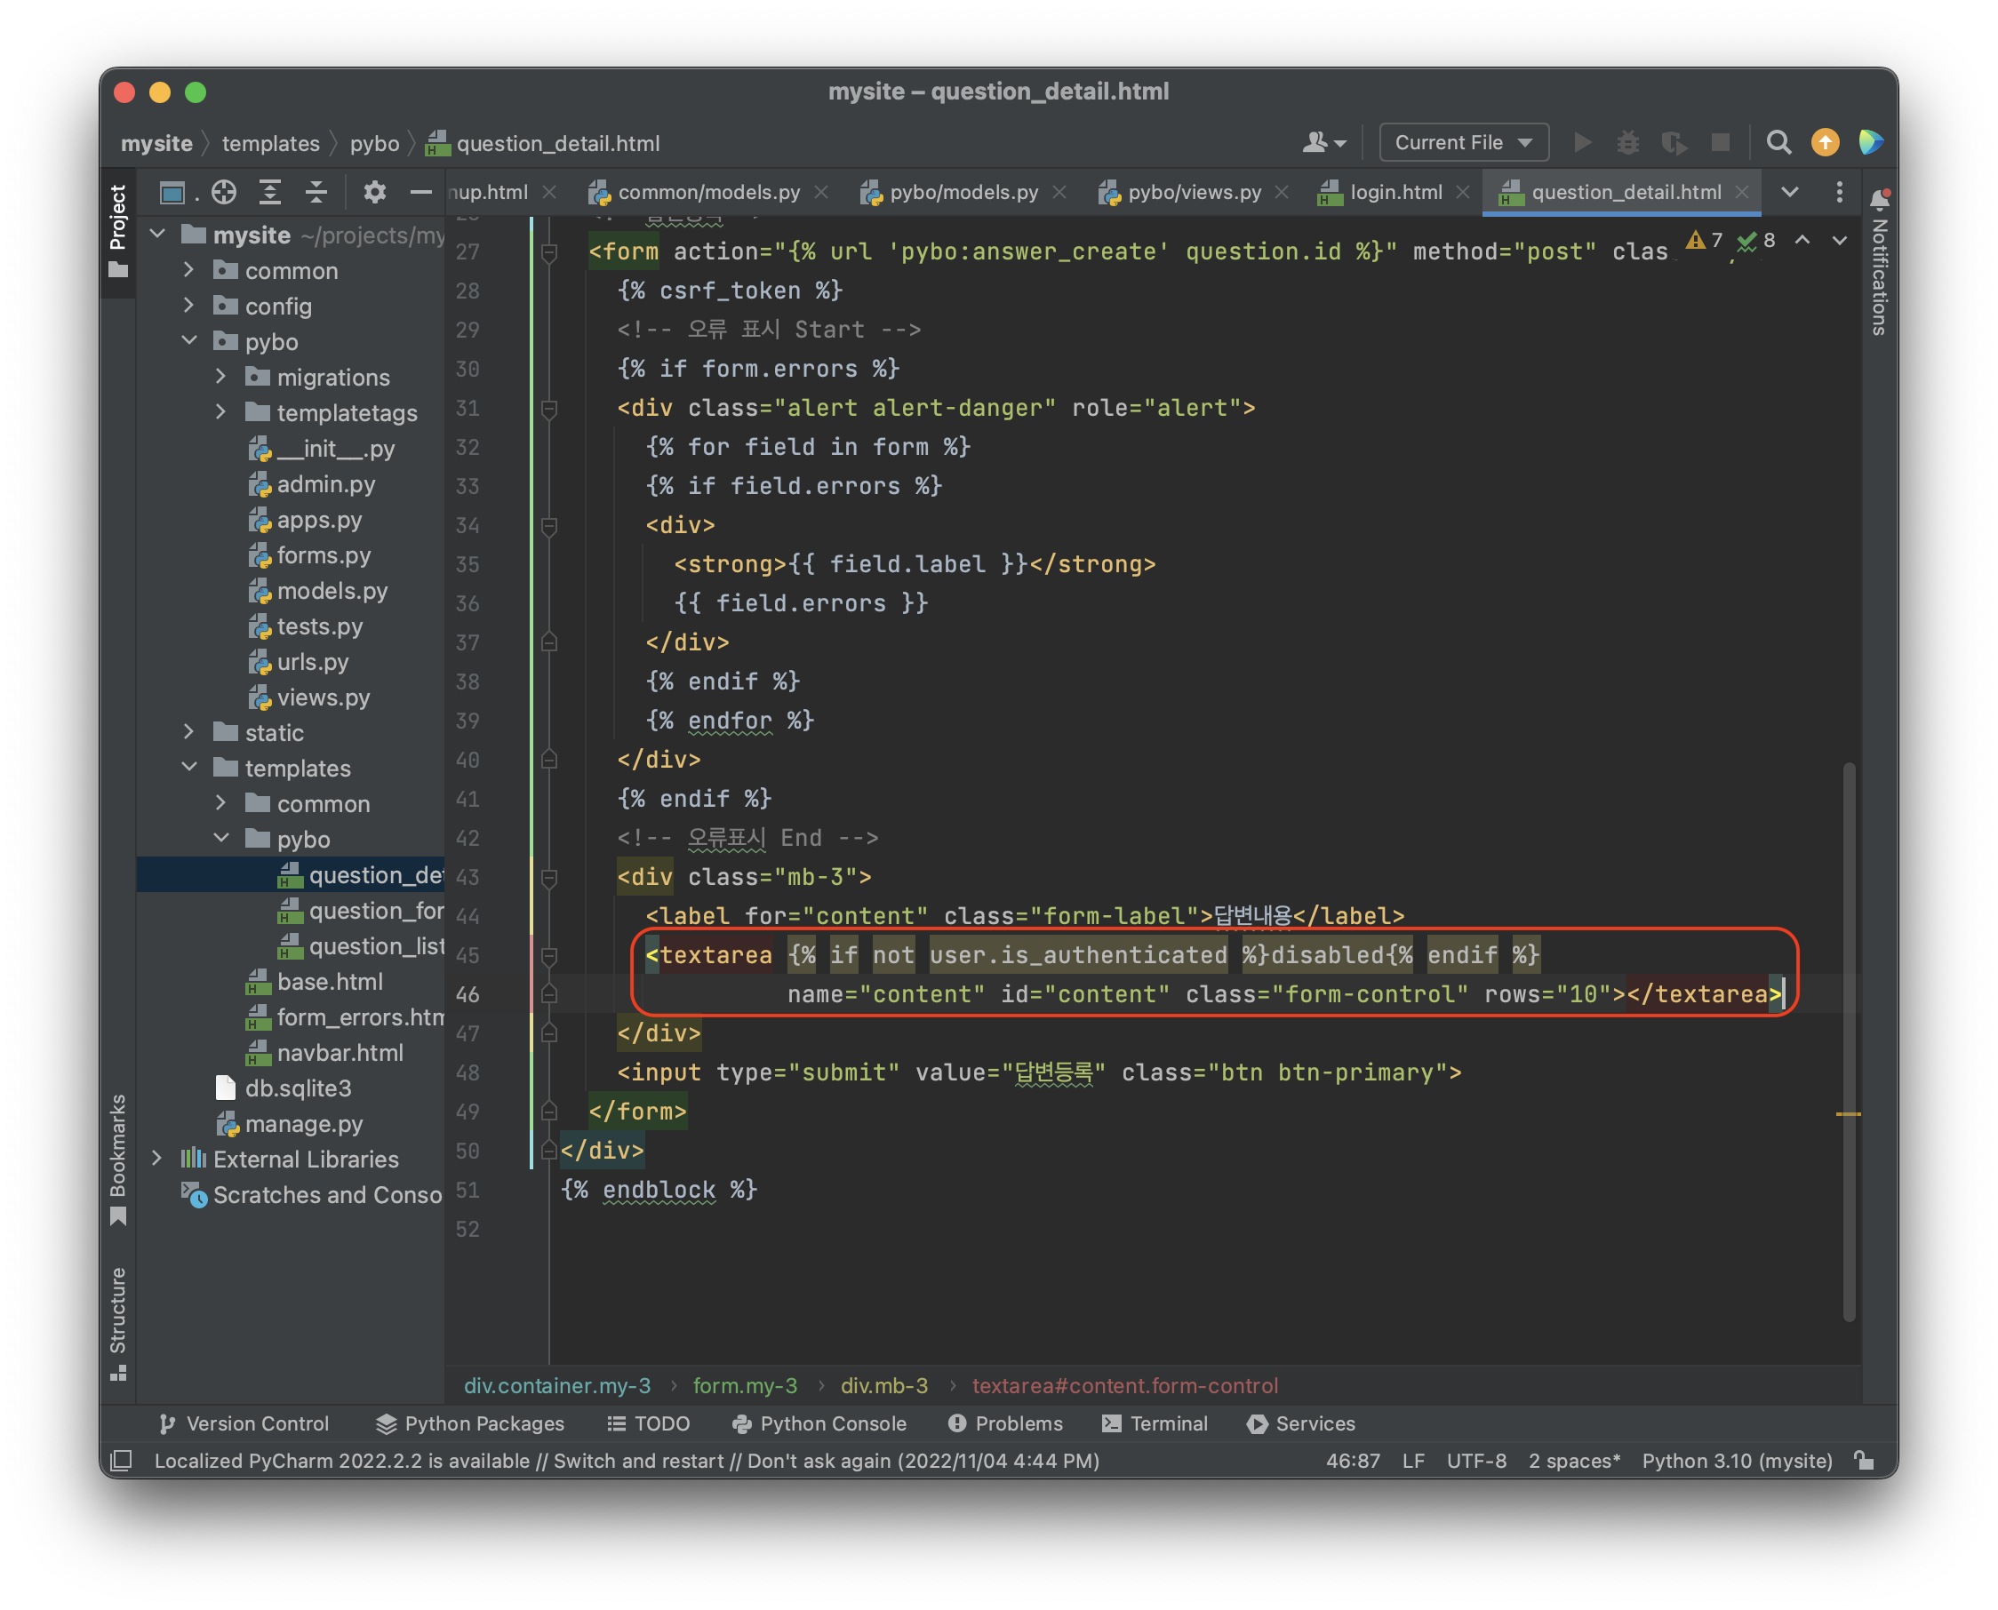Click the Python 3.10 (mysite) interpreter selector
Viewport: 1998px width, 1610px height.
[1737, 1461]
